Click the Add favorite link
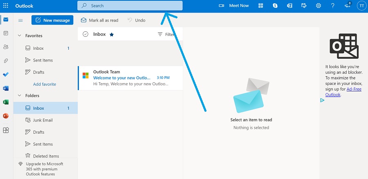This screenshot has width=368, height=179. tap(45, 84)
